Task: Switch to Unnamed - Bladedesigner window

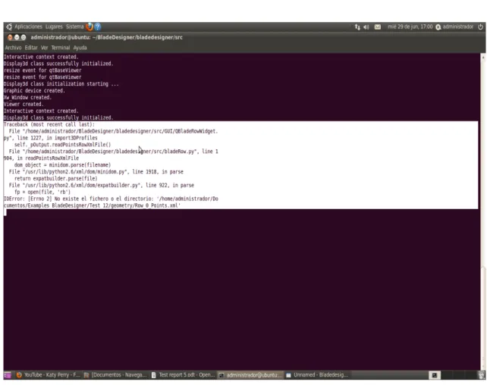Action: click(317, 375)
